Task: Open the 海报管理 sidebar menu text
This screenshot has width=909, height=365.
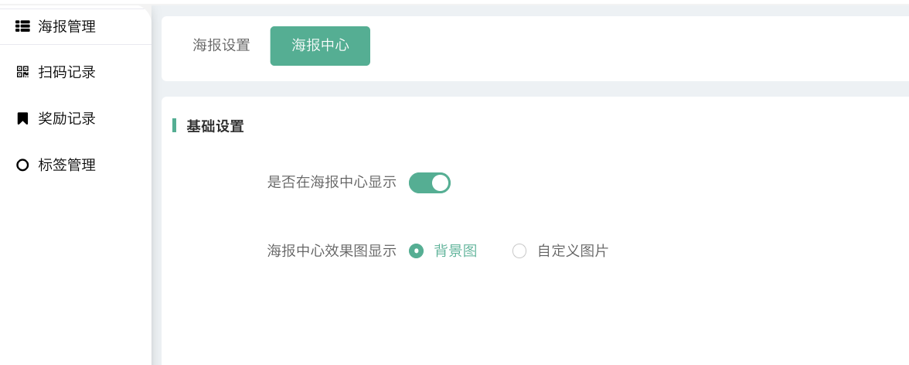Action: point(67,26)
